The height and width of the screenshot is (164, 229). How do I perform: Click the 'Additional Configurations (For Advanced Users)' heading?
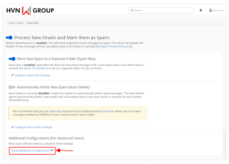pyautogui.click(x=47, y=138)
